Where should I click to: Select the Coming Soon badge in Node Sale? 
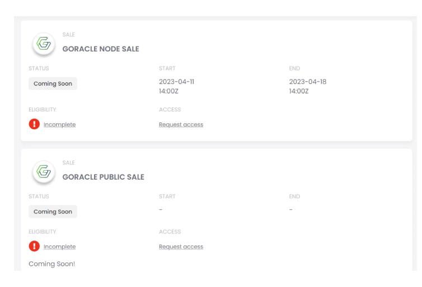point(53,84)
